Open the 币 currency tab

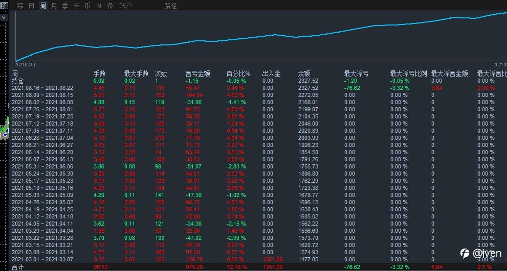click(87, 6)
